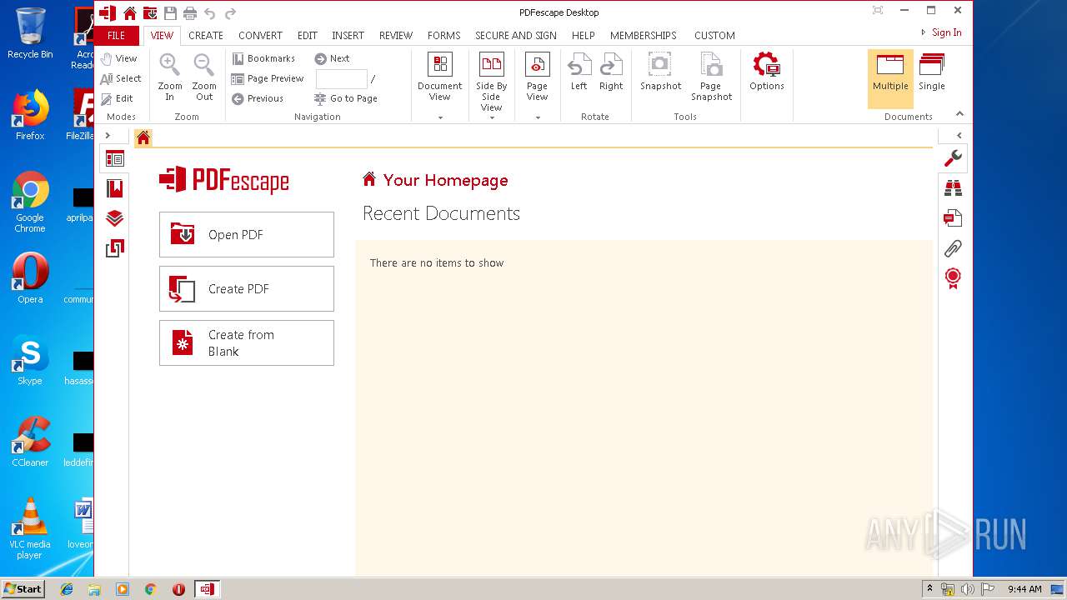The height and width of the screenshot is (600, 1067).
Task: Click Create from Blank button
Action: tap(247, 342)
